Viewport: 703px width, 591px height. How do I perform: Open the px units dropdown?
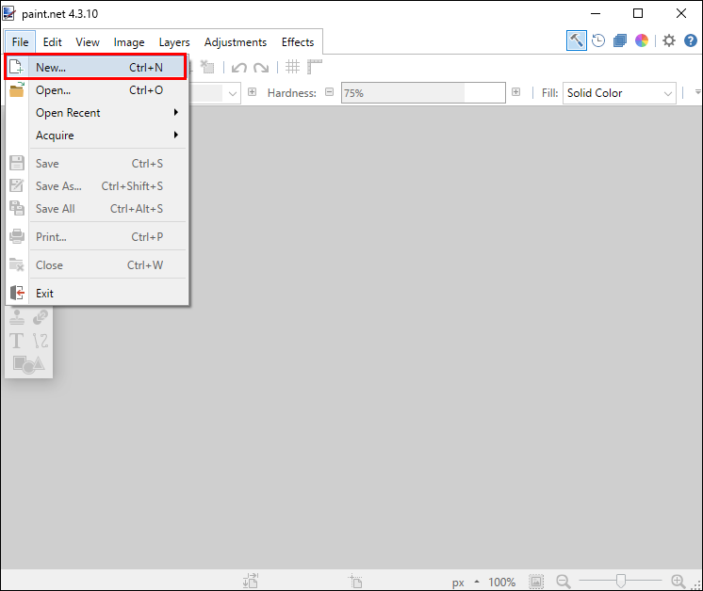click(465, 582)
